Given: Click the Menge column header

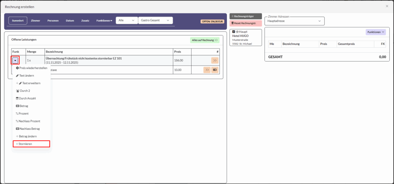Looking at the screenshot, I should 32,52.
